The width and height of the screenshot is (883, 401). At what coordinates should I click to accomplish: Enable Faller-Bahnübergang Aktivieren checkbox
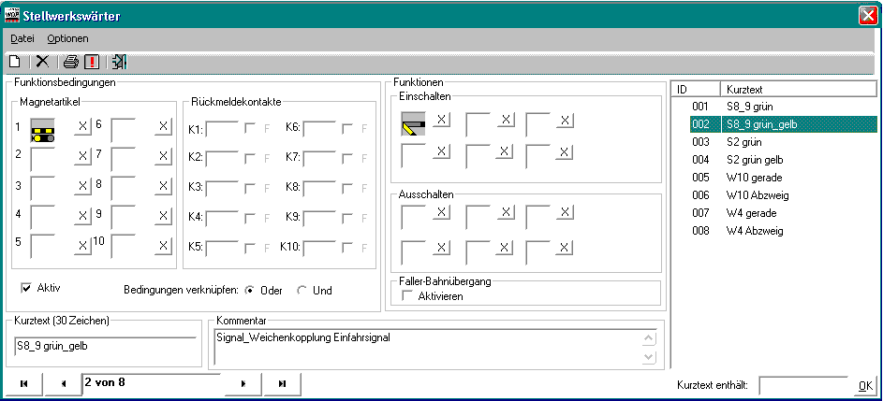pyautogui.click(x=407, y=296)
